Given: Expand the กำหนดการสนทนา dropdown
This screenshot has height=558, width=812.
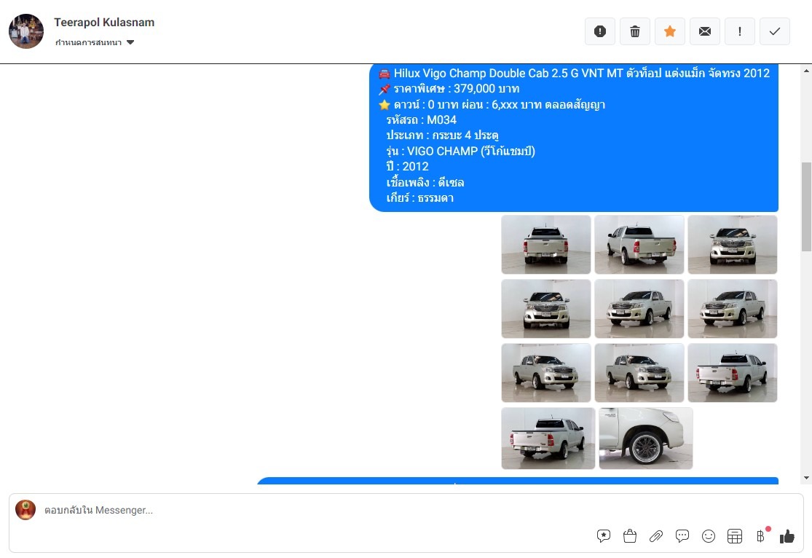Looking at the screenshot, I should point(95,42).
